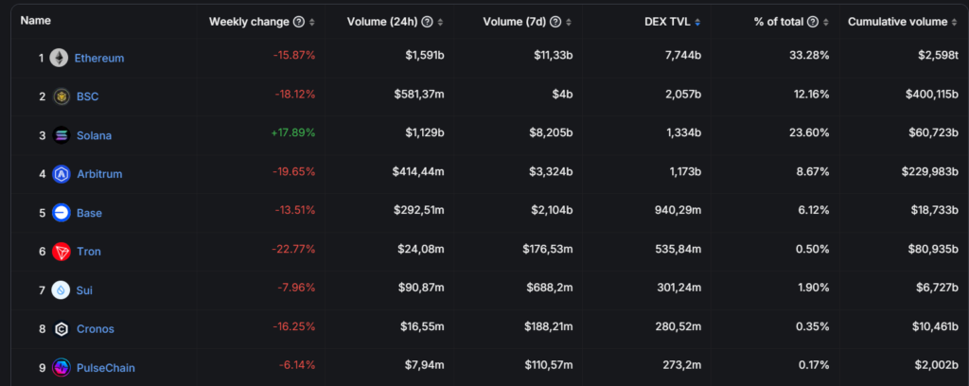Sort by Cumulative volume column arrows
The width and height of the screenshot is (969, 386).
pos(952,22)
